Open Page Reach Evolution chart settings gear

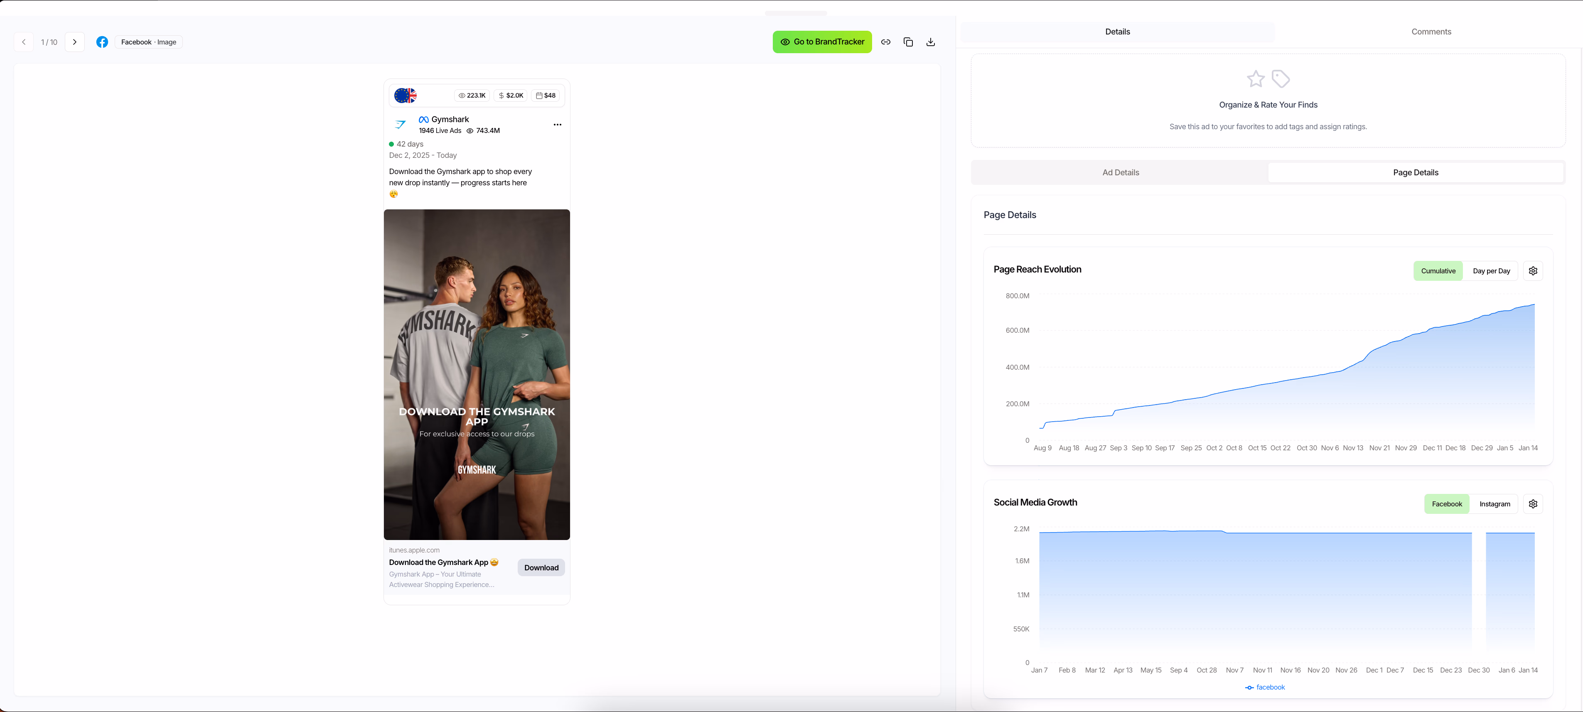pos(1533,270)
